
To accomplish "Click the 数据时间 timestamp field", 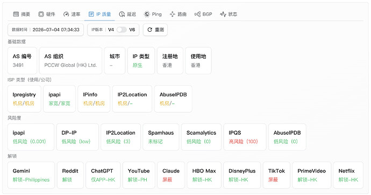I will pos(46,30).
